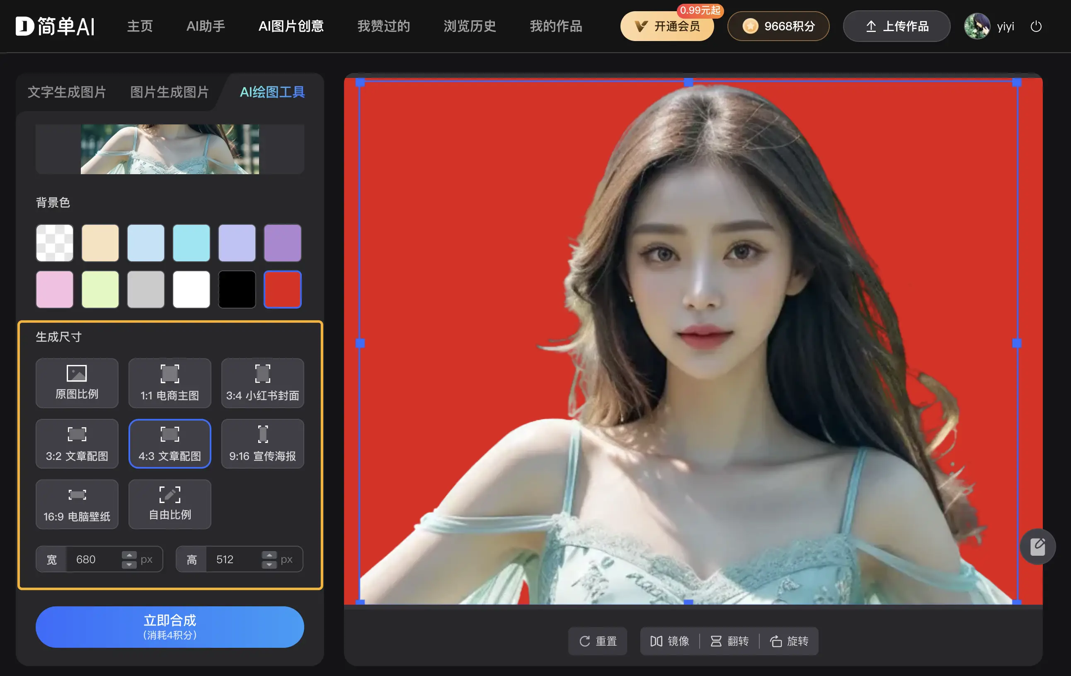Select the 自由比例 free ratio option
This screenshot has height=676, width=1071.
[x=170, y=504]
